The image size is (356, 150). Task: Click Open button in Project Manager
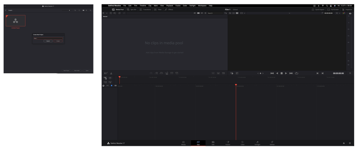87,70
